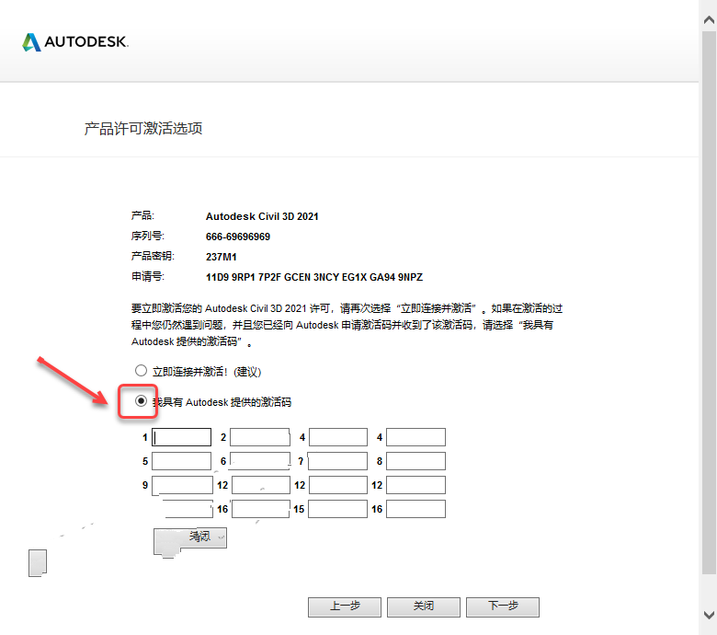Proceed with the 下一步 button

click(503, 607)
